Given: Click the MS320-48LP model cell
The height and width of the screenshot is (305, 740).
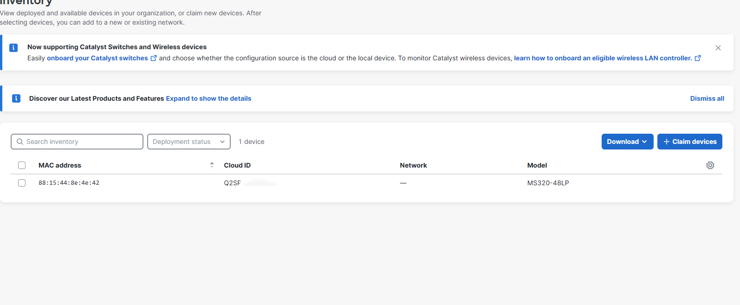Looking at the screenshot, I should click(548, 183).
